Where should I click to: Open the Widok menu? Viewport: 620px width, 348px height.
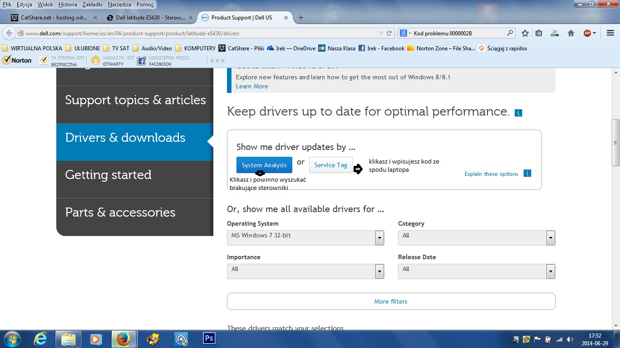(45, 5)
